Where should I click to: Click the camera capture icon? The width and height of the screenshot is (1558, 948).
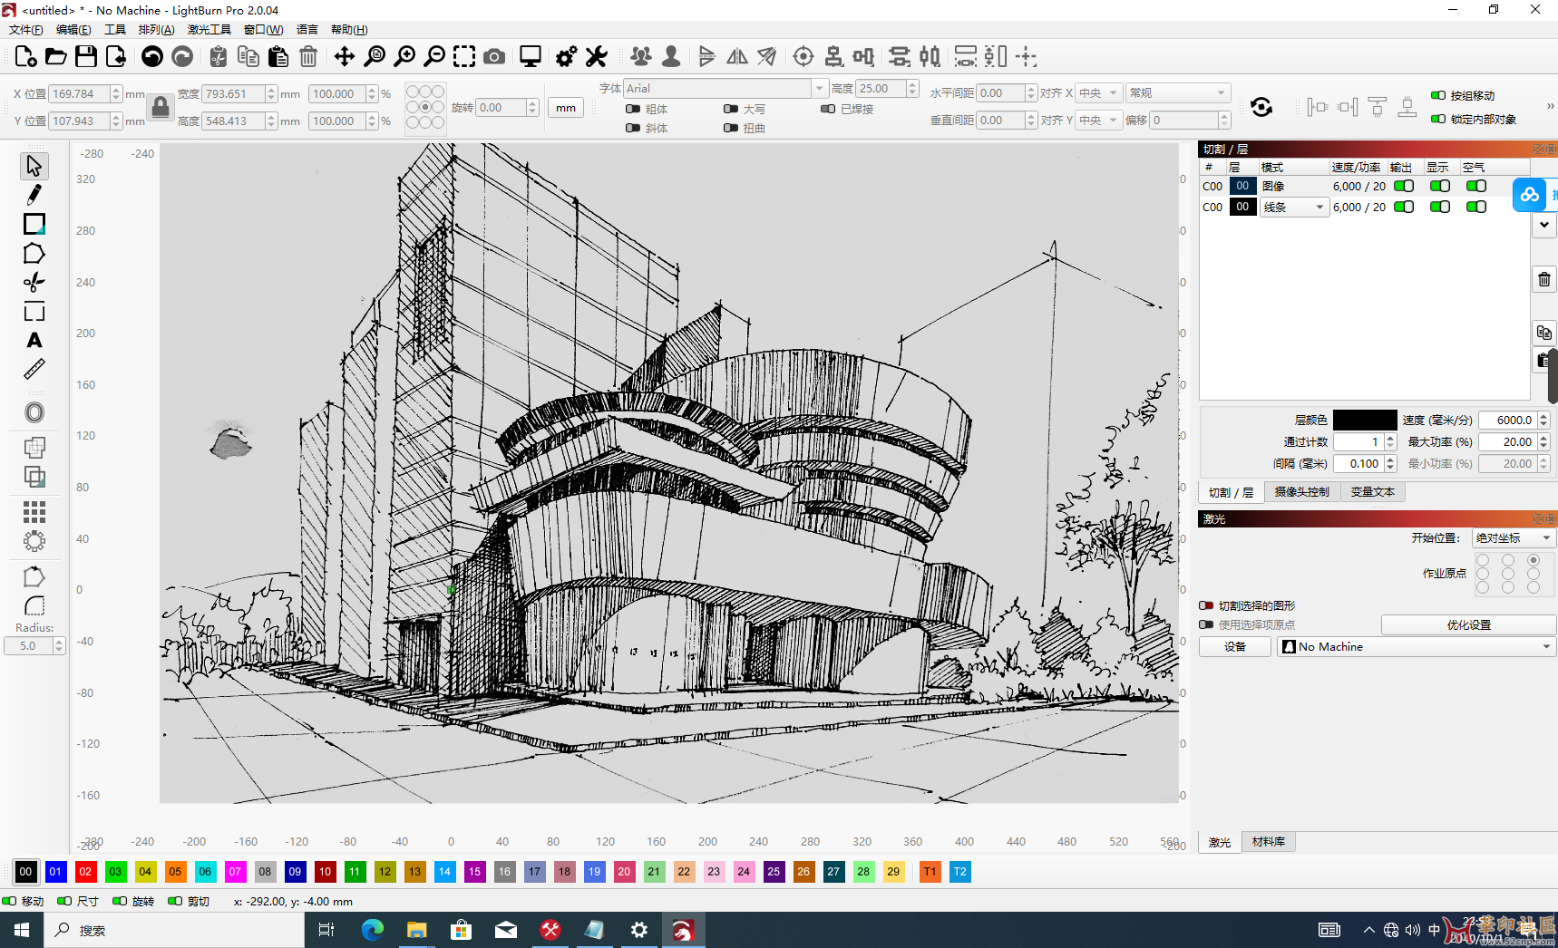(x=494, y=57)
